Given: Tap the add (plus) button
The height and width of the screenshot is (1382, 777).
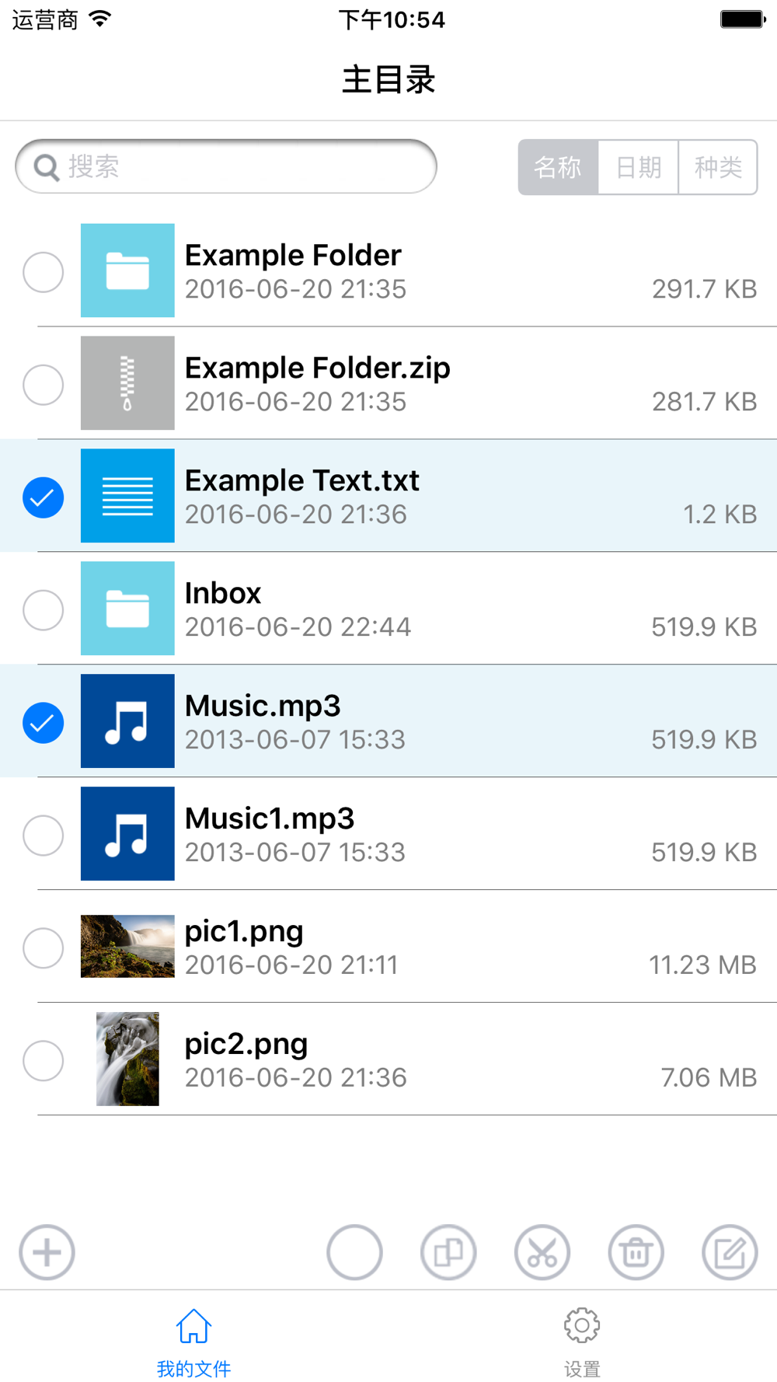Looking at the screenshot, I should click(47, 1252).
